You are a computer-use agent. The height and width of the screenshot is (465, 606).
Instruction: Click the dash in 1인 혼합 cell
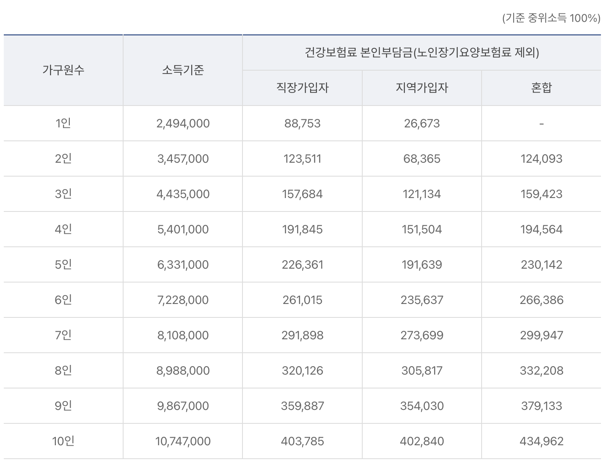click(541, 124)
